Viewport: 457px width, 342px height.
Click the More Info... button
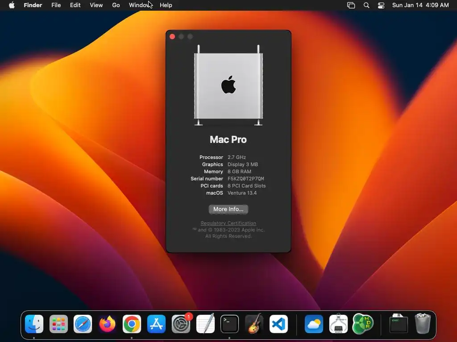pos(228,209)
